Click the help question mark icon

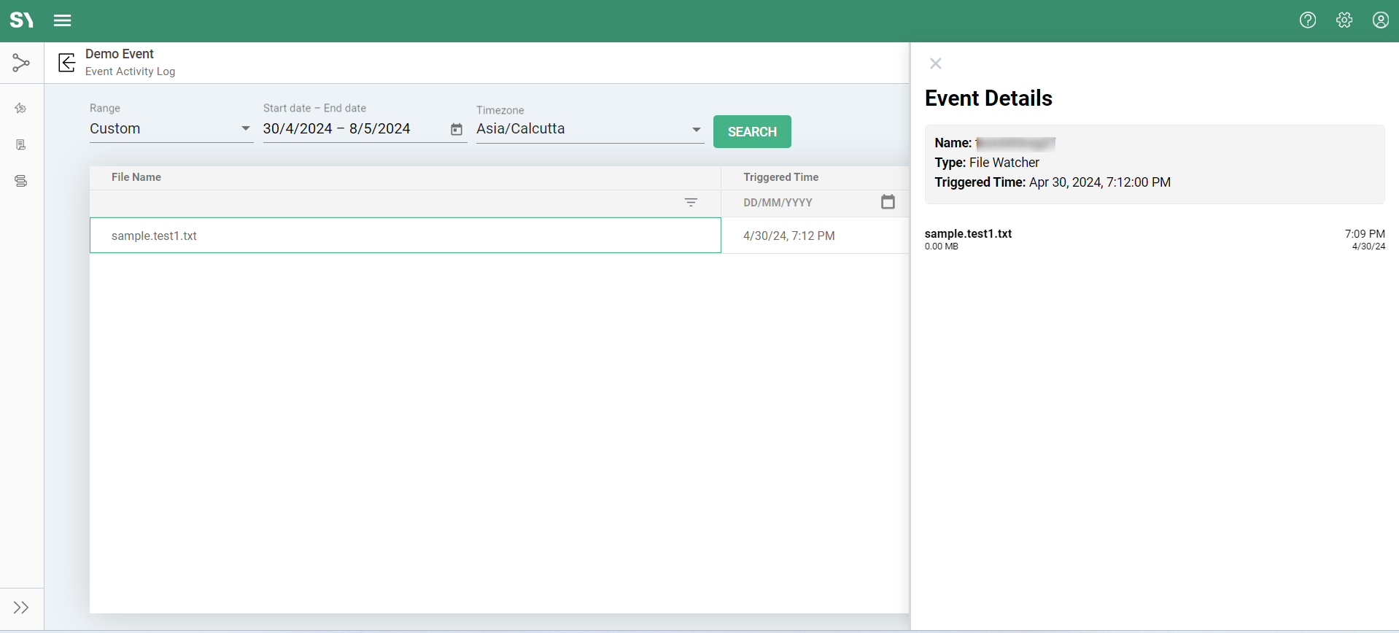[1308, 20]
